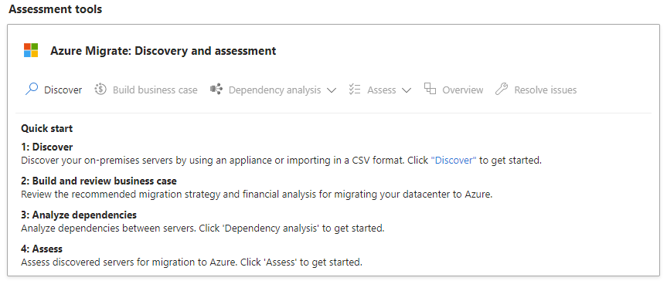Image resolution: width=667 pixels, height=281 pixels.
Task: Open the Assess menu label
Action: 382,90
